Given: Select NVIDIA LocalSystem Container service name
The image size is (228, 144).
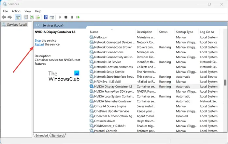Looking at the screenshot, I should 114,97.
